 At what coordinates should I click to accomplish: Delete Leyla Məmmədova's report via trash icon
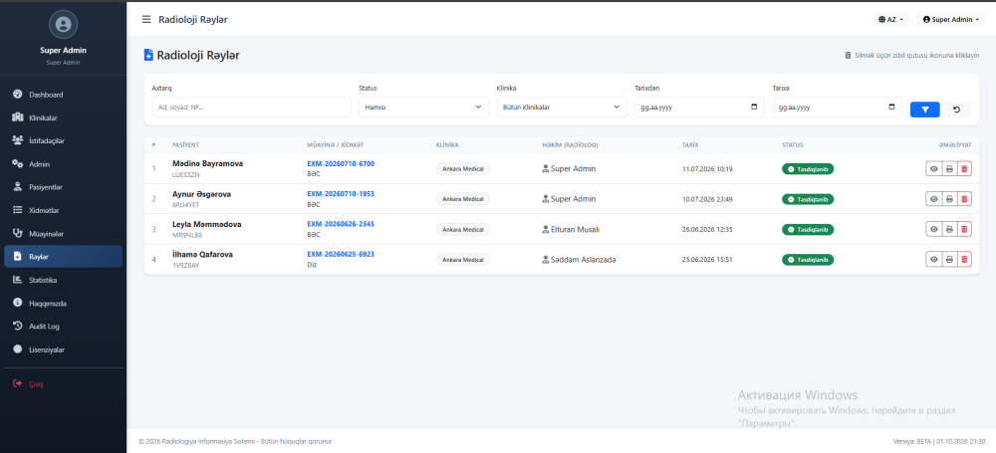coord(964,229)
